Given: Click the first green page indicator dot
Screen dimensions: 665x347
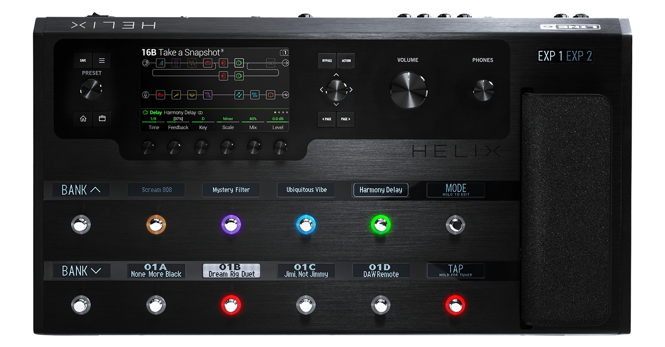Looking at the screenshot, I should (x=275, y=113).
